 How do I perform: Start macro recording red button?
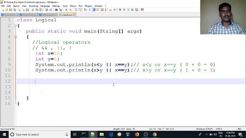pos(120,10)
